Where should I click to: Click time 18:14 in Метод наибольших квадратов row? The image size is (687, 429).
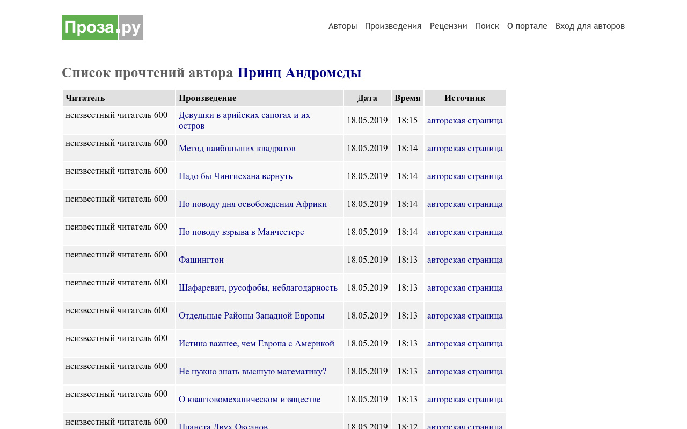(x=407, y=148)
